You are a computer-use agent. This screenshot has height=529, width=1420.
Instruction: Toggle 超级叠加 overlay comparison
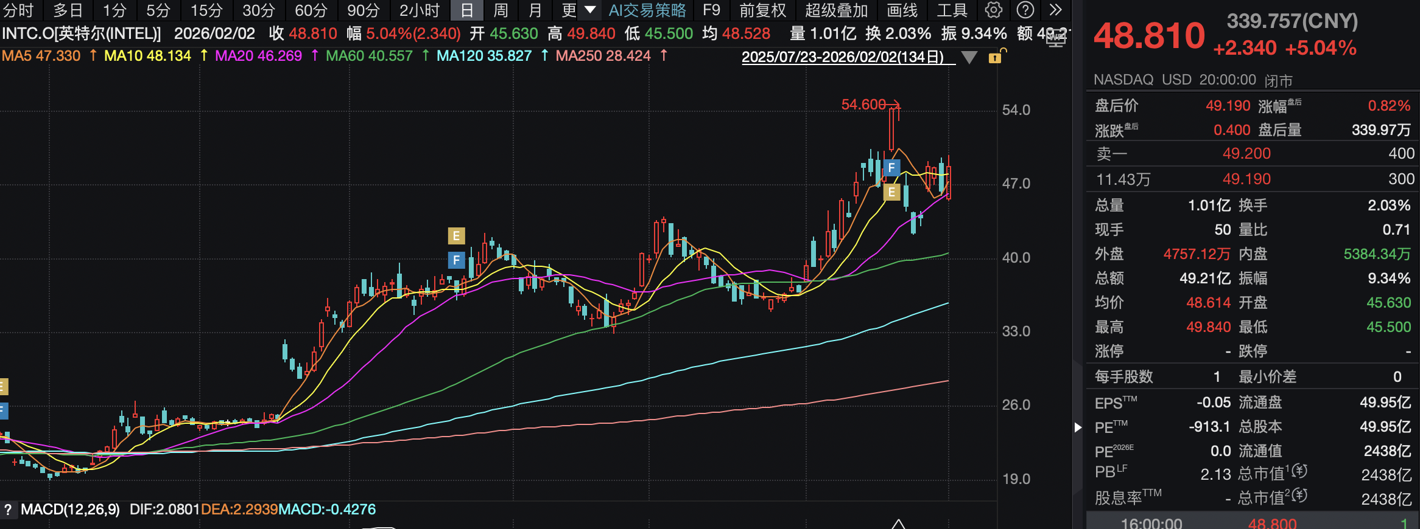coord(836,10)
